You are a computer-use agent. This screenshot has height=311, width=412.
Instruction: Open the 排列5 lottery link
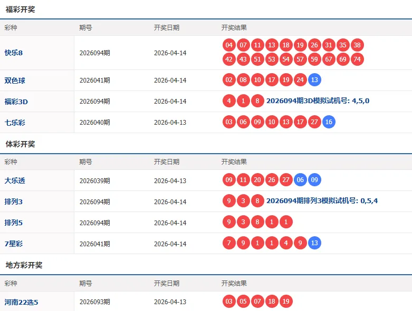(x=13, y=223)
